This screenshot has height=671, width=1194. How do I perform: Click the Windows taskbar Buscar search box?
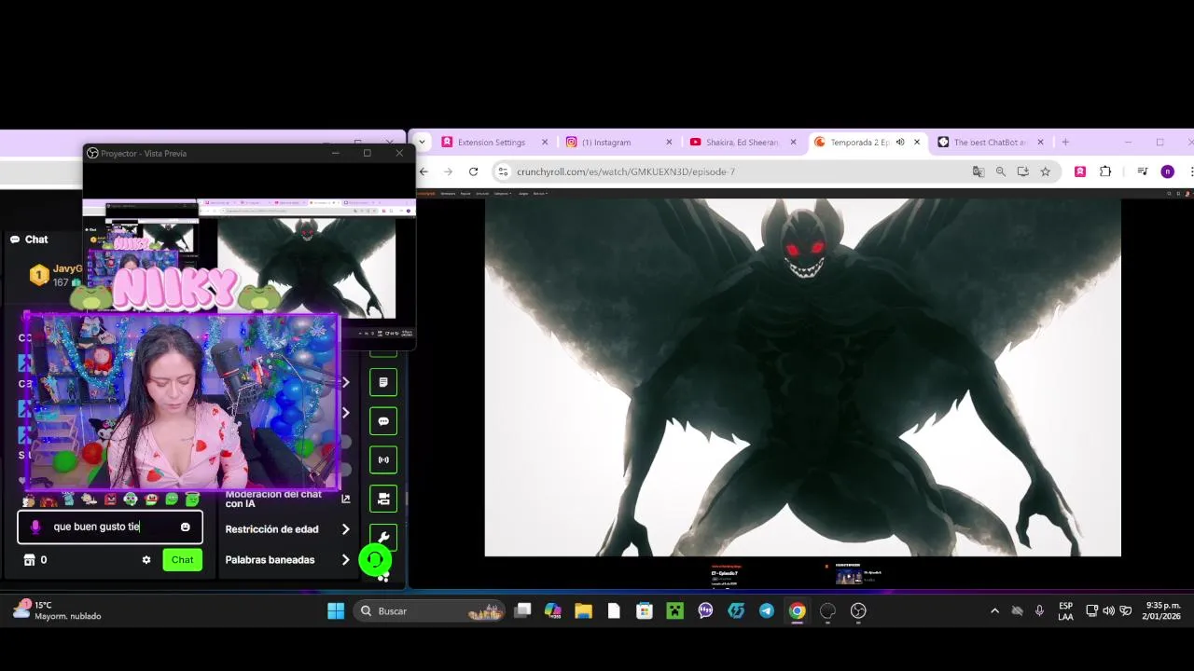point(429,611)
